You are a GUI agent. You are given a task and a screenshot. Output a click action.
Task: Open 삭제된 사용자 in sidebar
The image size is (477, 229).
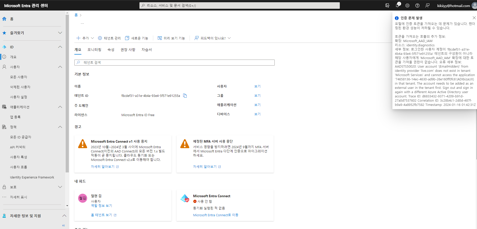pos(20,87)
